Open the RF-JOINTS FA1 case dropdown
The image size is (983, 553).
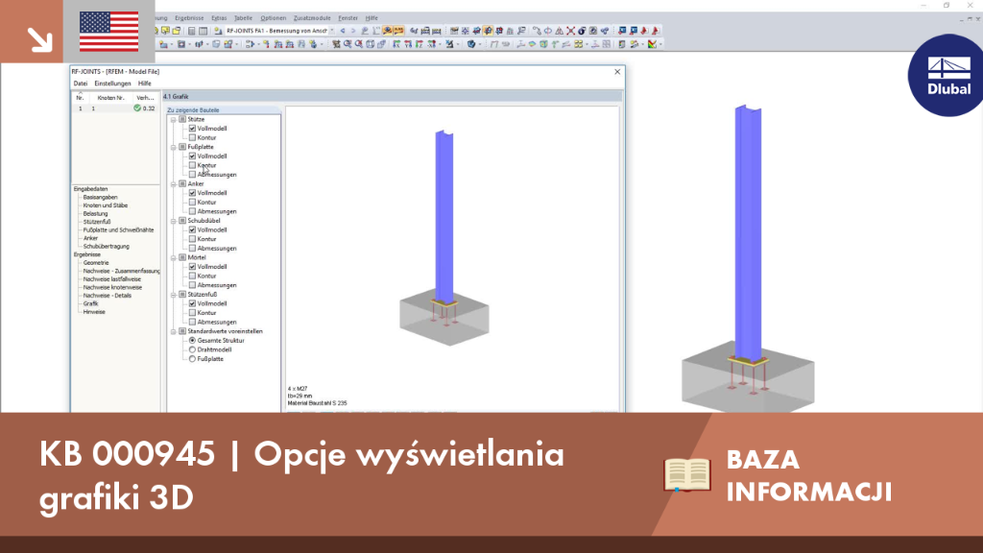pos(332,31)
